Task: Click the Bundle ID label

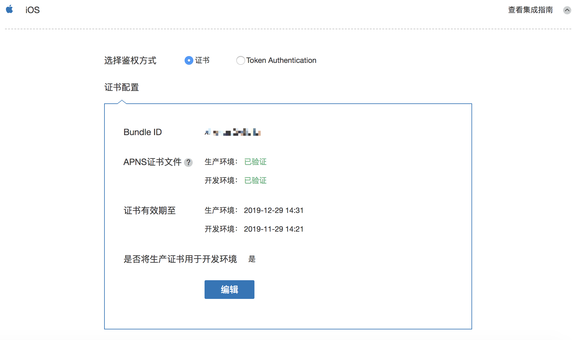Action: click(143, 132)
